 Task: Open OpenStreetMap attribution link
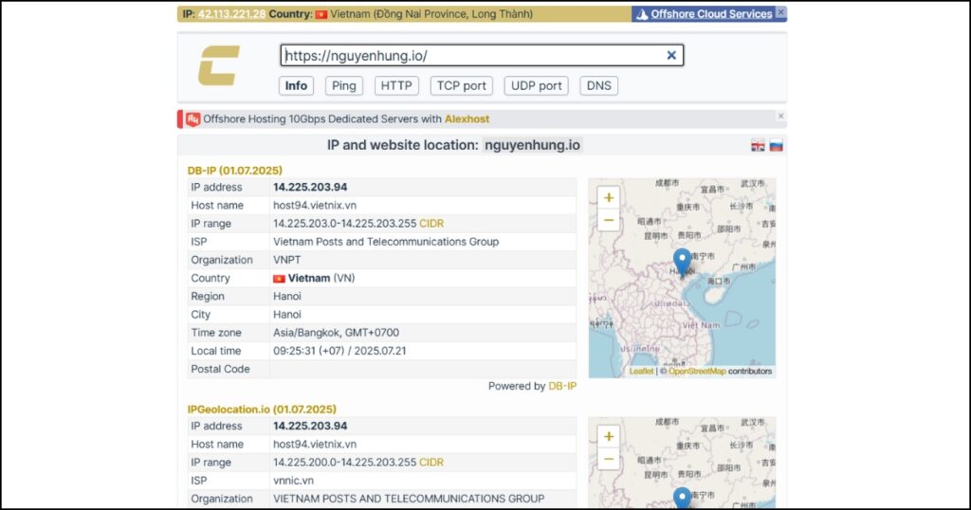[x=697, y=372]
